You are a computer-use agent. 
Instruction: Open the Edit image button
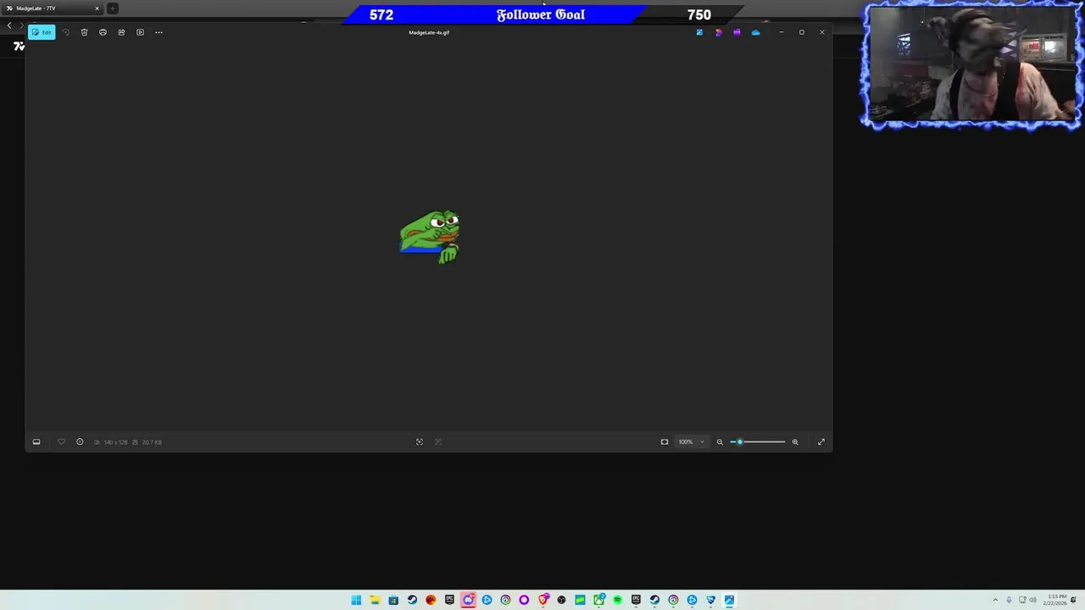pyautogui.click(x=42, y=32)
